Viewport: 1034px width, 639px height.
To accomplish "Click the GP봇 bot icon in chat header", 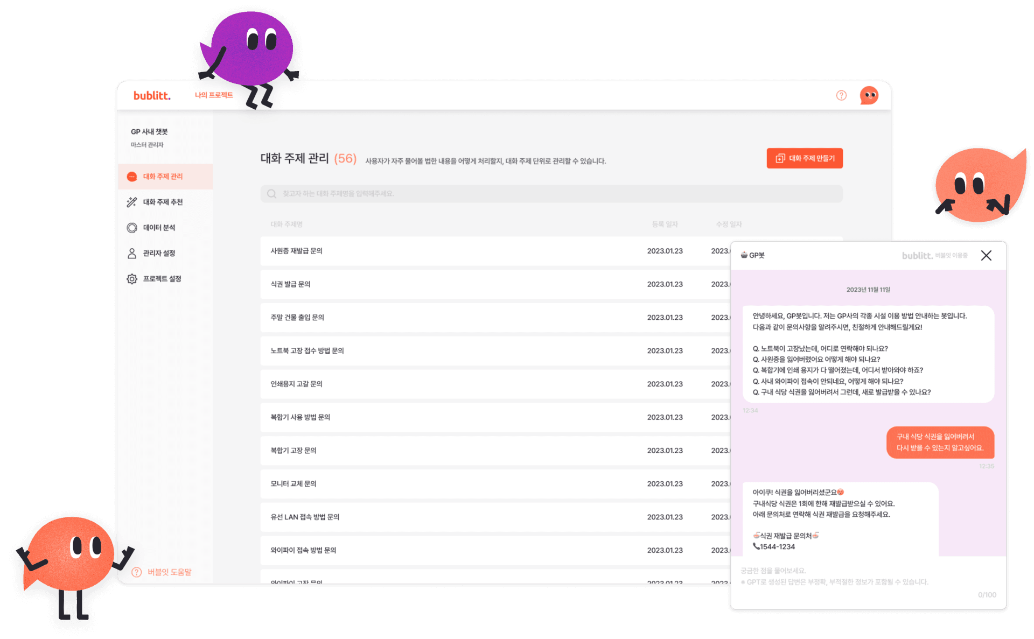I will click(x=744, y=255).
